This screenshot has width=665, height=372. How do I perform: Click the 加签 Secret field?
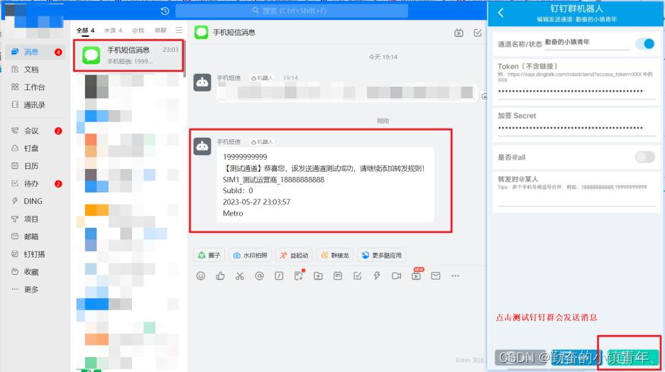(577, 128)
